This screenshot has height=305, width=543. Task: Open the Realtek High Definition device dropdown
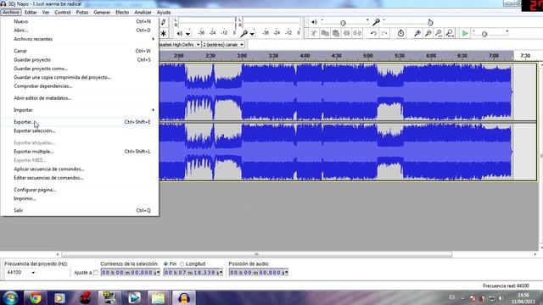(x=198, y=45)
